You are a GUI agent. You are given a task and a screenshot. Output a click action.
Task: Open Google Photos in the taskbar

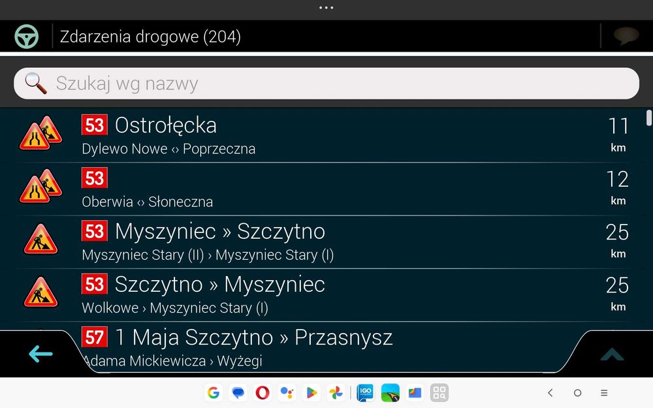point(336,392)
